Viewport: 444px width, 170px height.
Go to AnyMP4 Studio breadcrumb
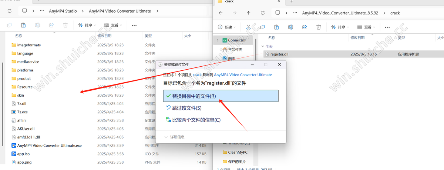63,11
